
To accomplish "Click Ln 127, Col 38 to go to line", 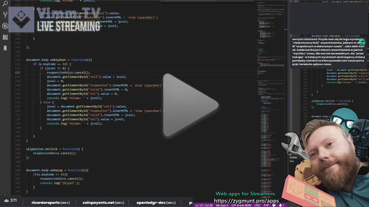I will click(204, 205).
